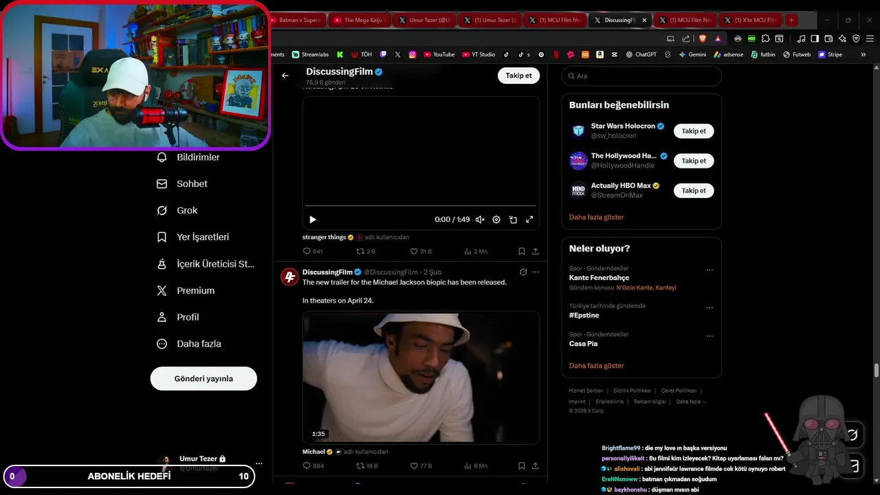
Task: Open more options for Casa Pia trend
Action: coord(709,336)
